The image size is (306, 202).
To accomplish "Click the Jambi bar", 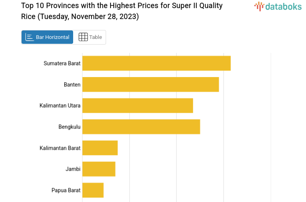I will pyautogui.click(x=99, y=169).
